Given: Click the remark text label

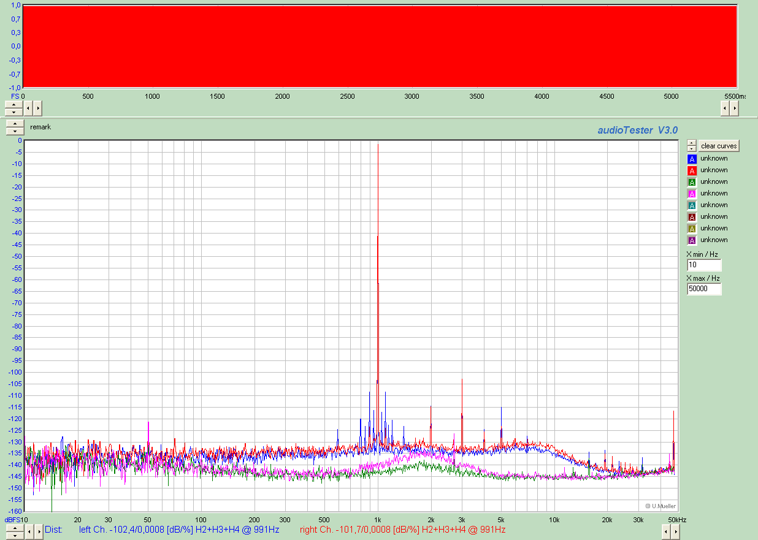Looking at the screenshot, I should point(40,127).
